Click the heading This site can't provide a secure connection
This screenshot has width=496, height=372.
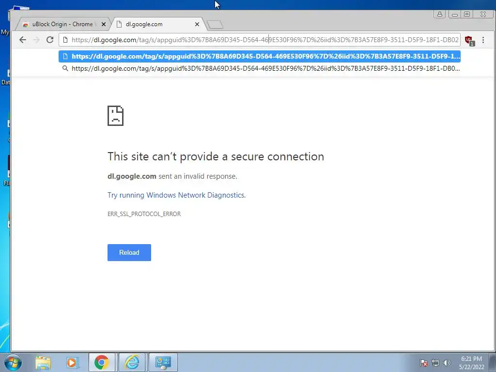pyautogui.click(x=216, y=156)
